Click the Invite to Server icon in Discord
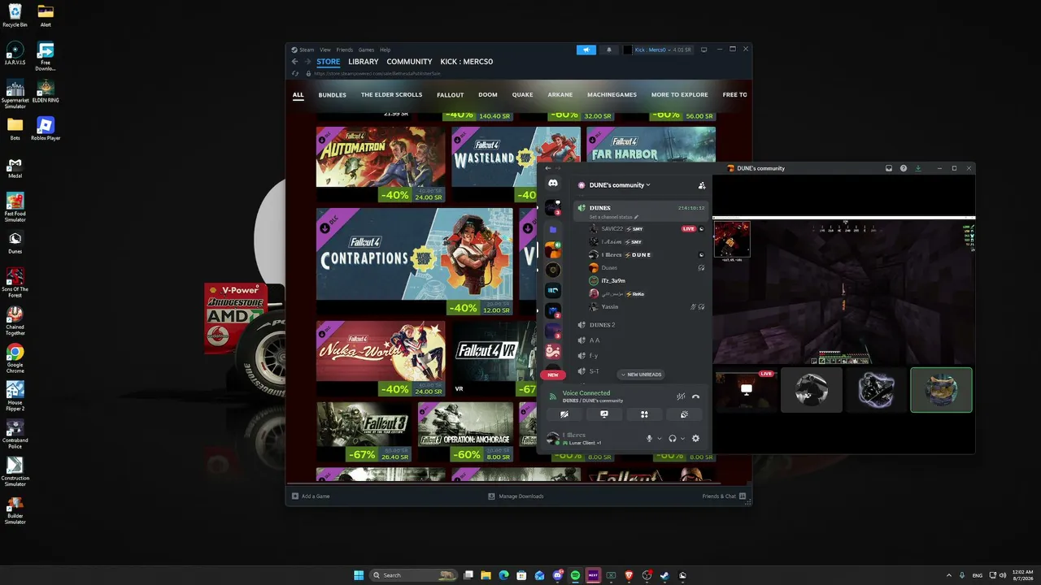The height and width of the screenshot is (585, 1041). (702, 185)
